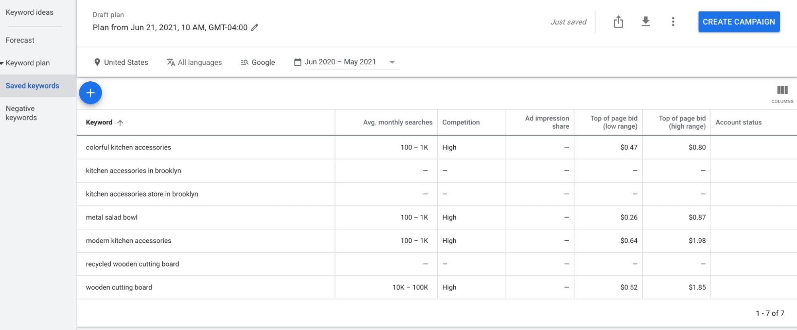797x330 pixels.
Task: Open the All languages filter
Action: click(194, 62)
